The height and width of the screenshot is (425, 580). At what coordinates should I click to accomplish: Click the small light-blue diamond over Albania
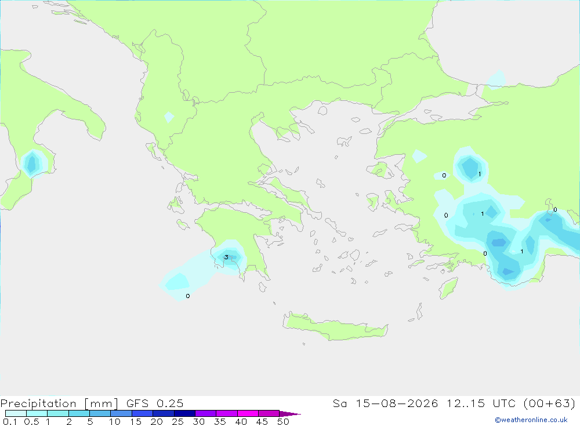click(169, 117)
